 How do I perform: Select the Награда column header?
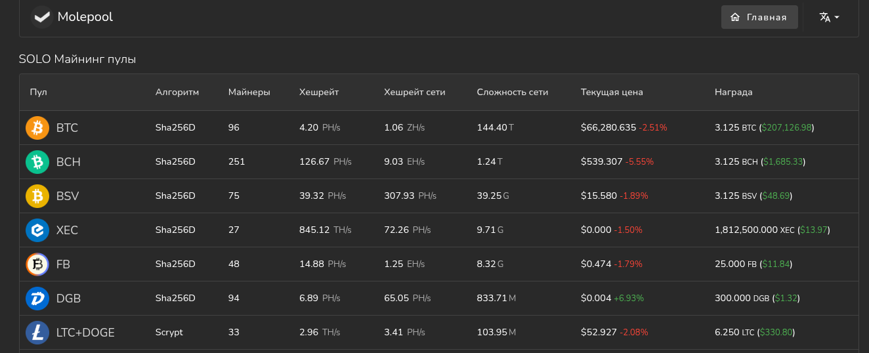(733, 93)
